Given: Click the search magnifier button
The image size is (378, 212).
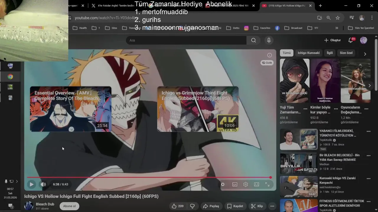Looking at the screenshot, I should (253, 40).
